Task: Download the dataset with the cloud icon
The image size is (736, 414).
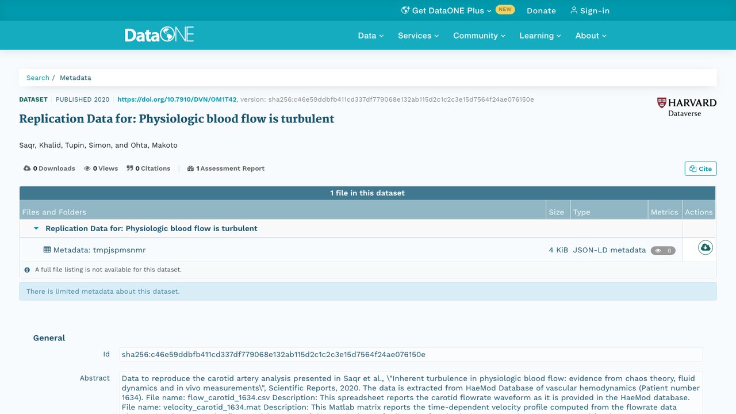Action: [706, 247]
